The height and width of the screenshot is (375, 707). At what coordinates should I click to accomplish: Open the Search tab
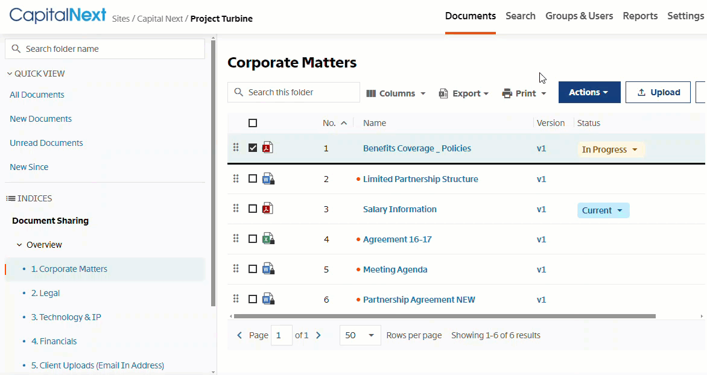521,16
